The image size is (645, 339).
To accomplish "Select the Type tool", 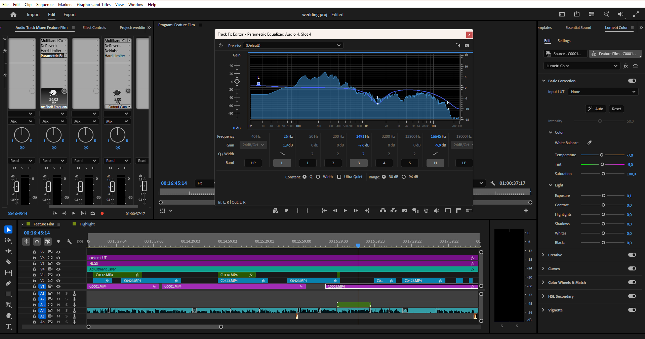I will 8,326.
